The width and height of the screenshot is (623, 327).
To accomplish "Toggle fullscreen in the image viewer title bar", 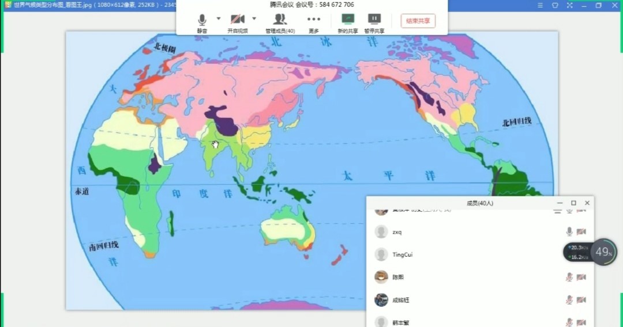I will 569,5.
